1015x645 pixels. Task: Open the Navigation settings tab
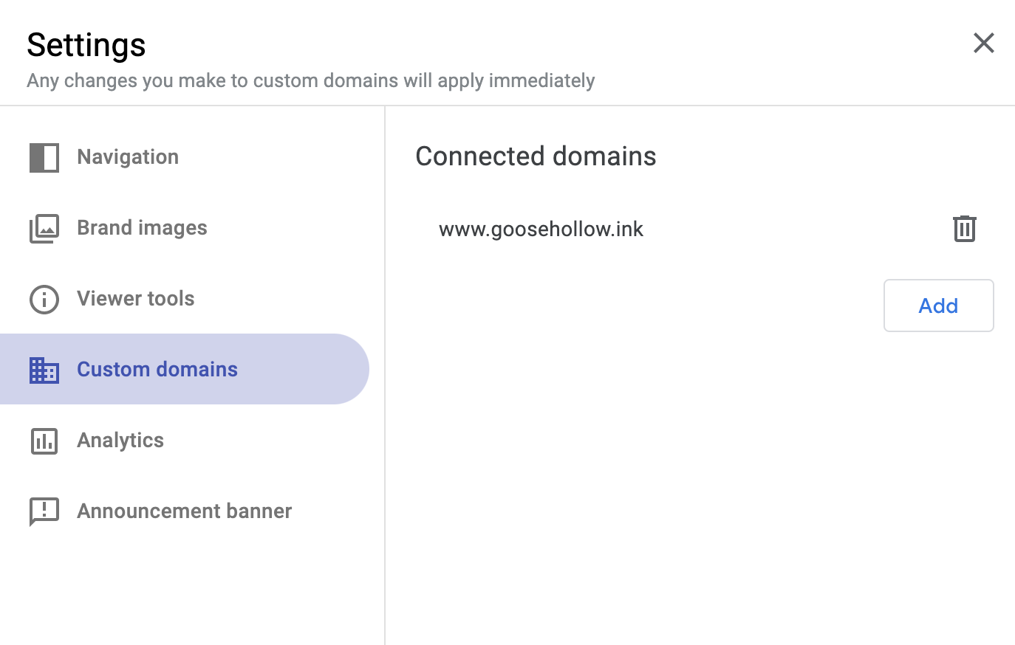[x=128, y=157]
